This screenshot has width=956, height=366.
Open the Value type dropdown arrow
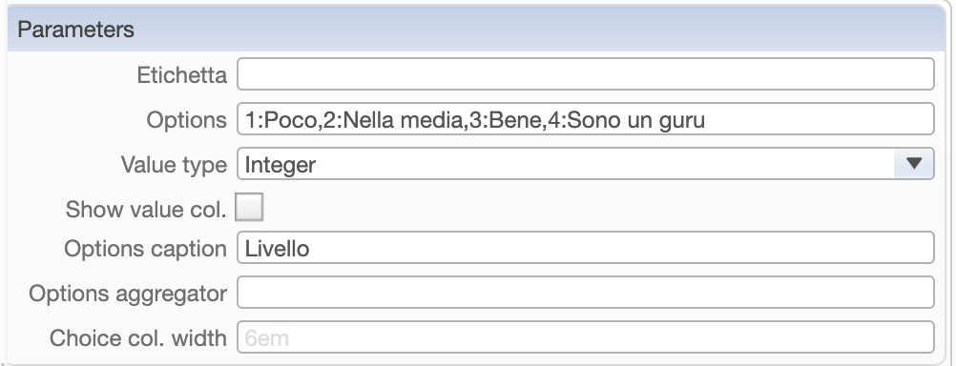pos(913,164)
